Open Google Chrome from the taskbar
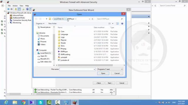188x105 pixels. click(23, 102)
